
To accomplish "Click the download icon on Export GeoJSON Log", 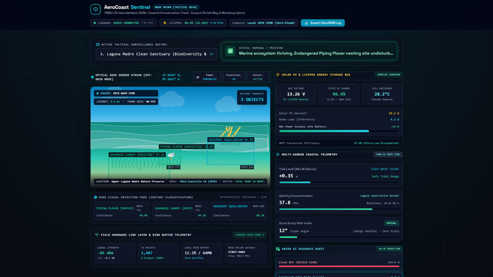I will pyautogui.click(x=306, y=23).
